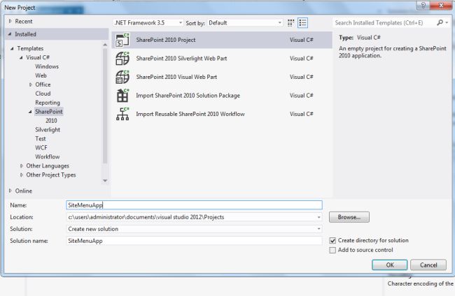
Task: Select the Cloud template category
Action: 43,94
